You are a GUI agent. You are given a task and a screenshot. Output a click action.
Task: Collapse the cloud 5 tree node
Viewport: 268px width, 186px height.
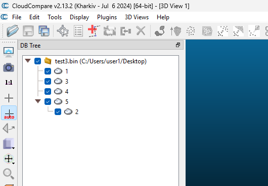38,101
